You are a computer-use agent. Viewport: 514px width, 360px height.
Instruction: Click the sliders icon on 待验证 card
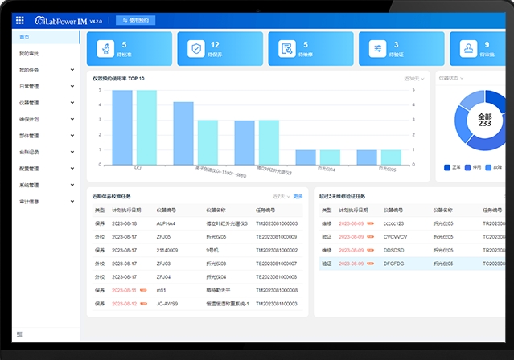pyautogui.click(x=377, y=48)
